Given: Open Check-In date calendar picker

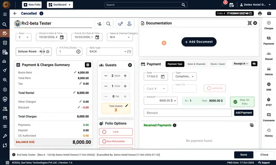Looking at the screenshot, I should pyautogui.click(x=62, y=37).
